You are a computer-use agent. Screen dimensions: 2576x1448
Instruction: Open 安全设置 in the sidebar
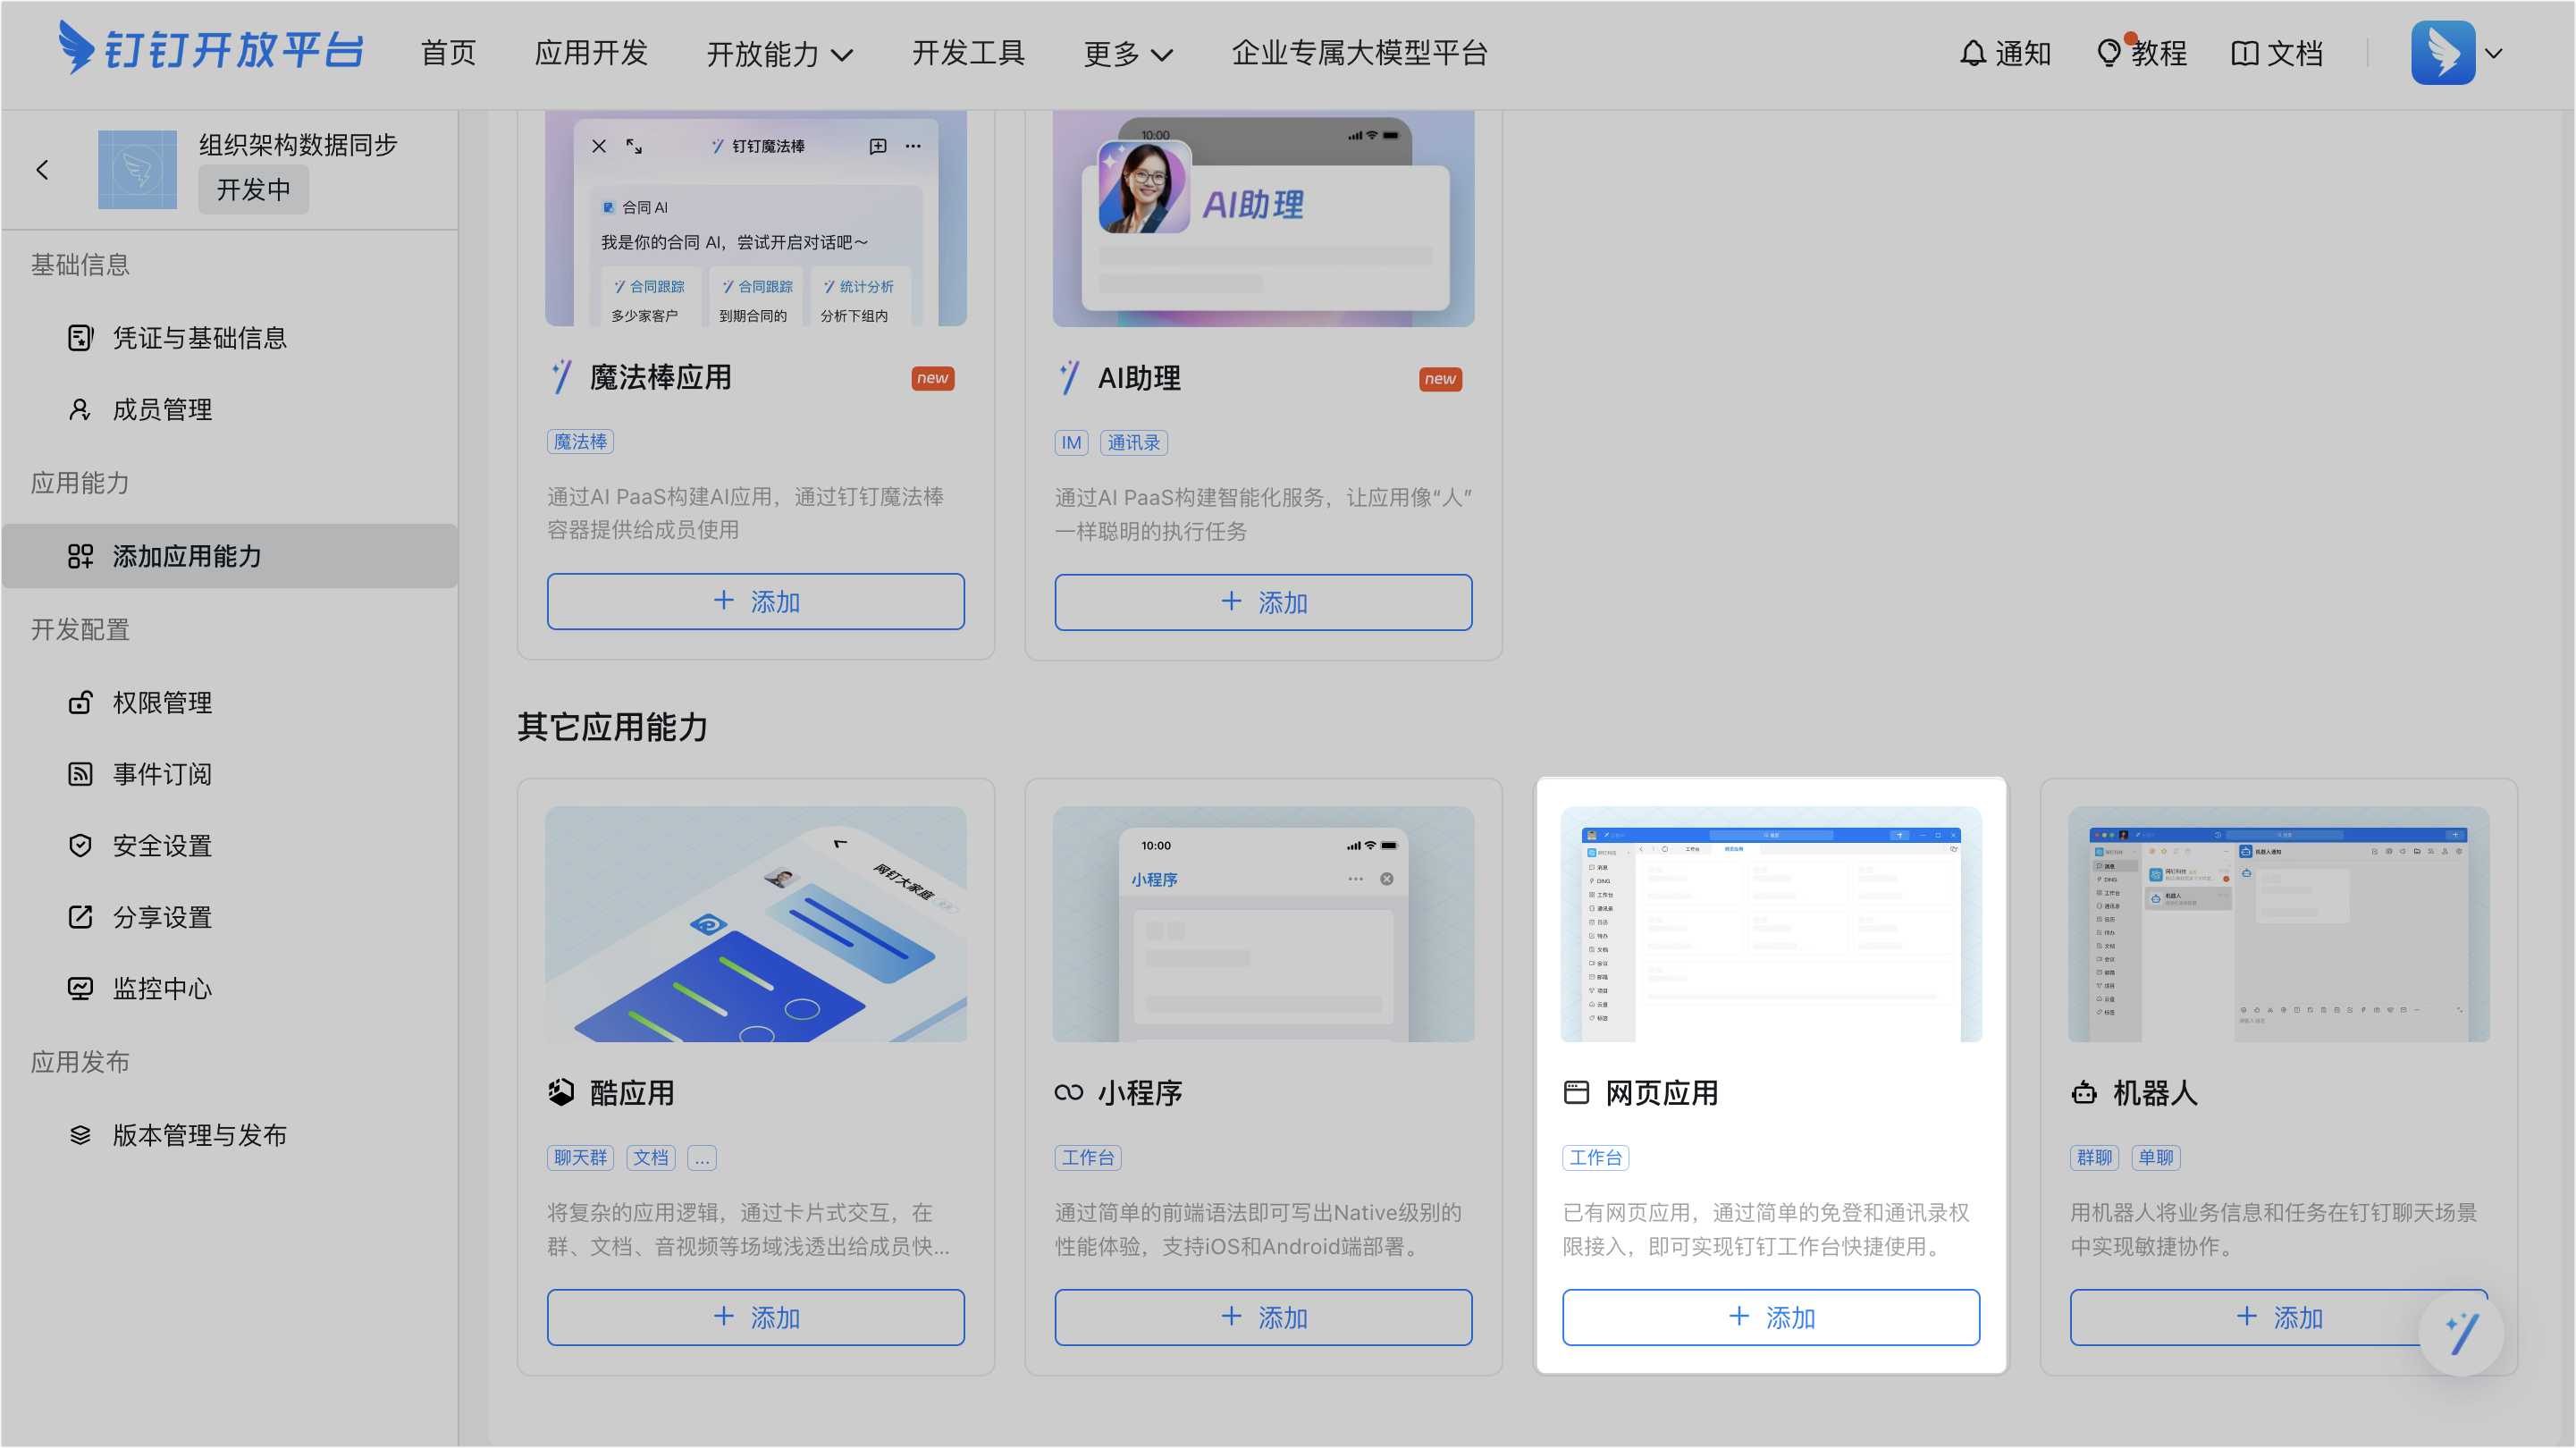[230, 845]
